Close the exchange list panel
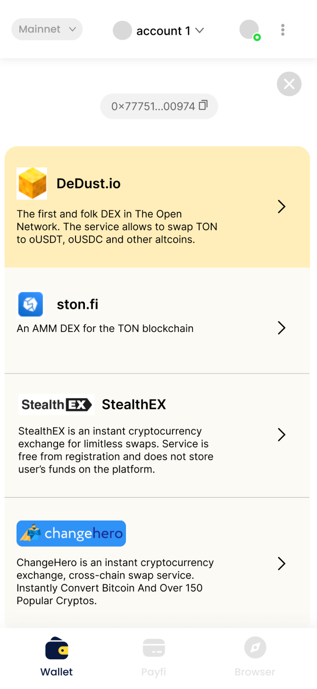The image size is (317, 689). [x=289, y=84]
